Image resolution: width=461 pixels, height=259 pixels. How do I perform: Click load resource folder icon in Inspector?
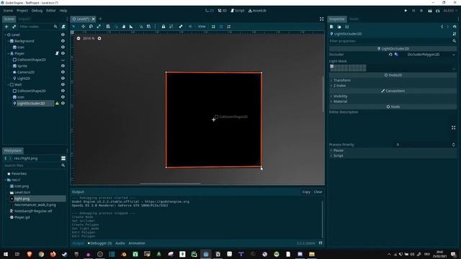(x=339, y=27)
